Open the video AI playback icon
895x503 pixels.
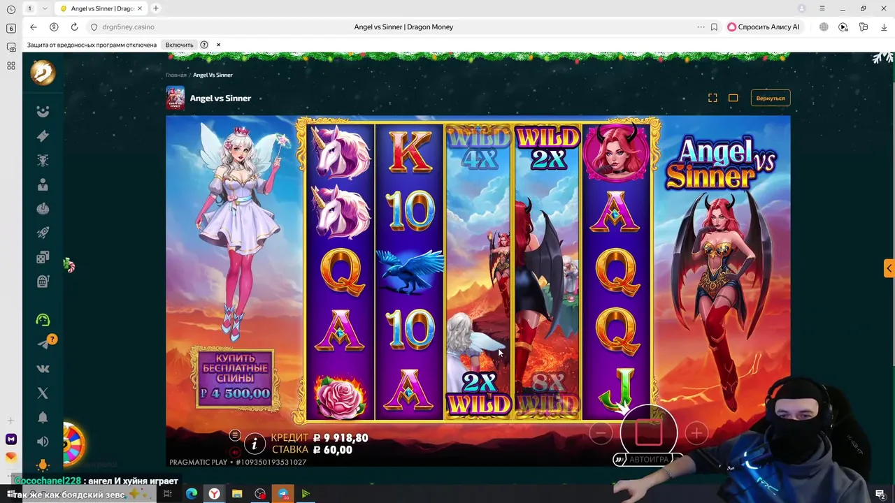coord(843,27)
